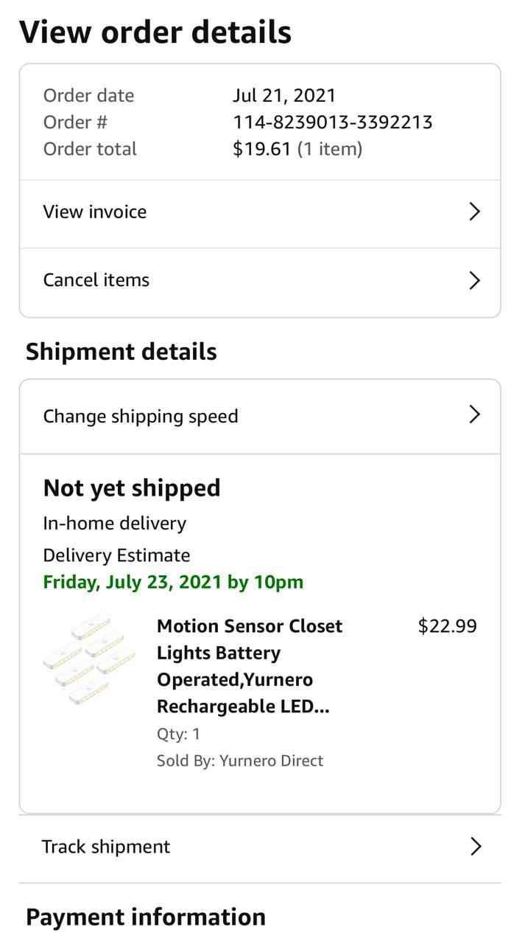
Task: Open the closet lights product thumbnail
Action: tap(89, 660)
